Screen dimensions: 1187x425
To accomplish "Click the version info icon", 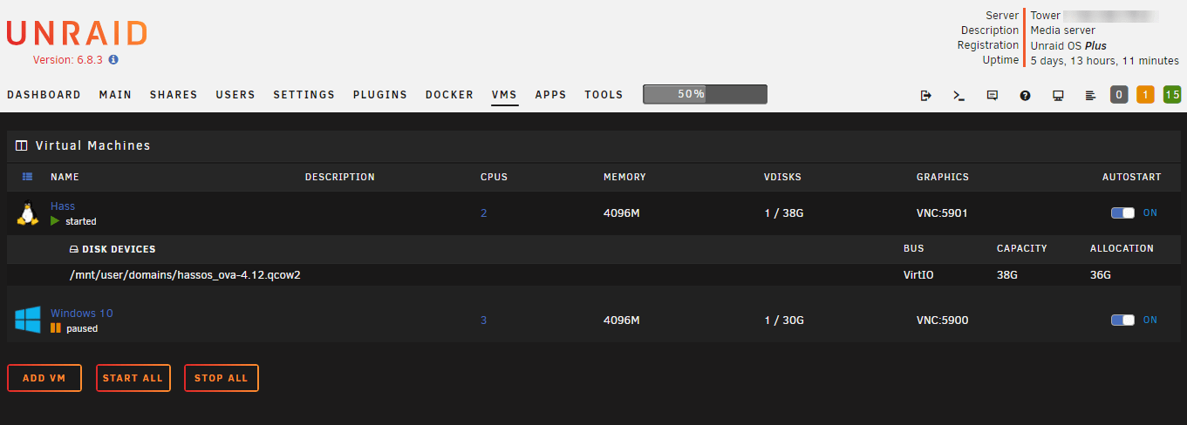I will pos(113,60).
